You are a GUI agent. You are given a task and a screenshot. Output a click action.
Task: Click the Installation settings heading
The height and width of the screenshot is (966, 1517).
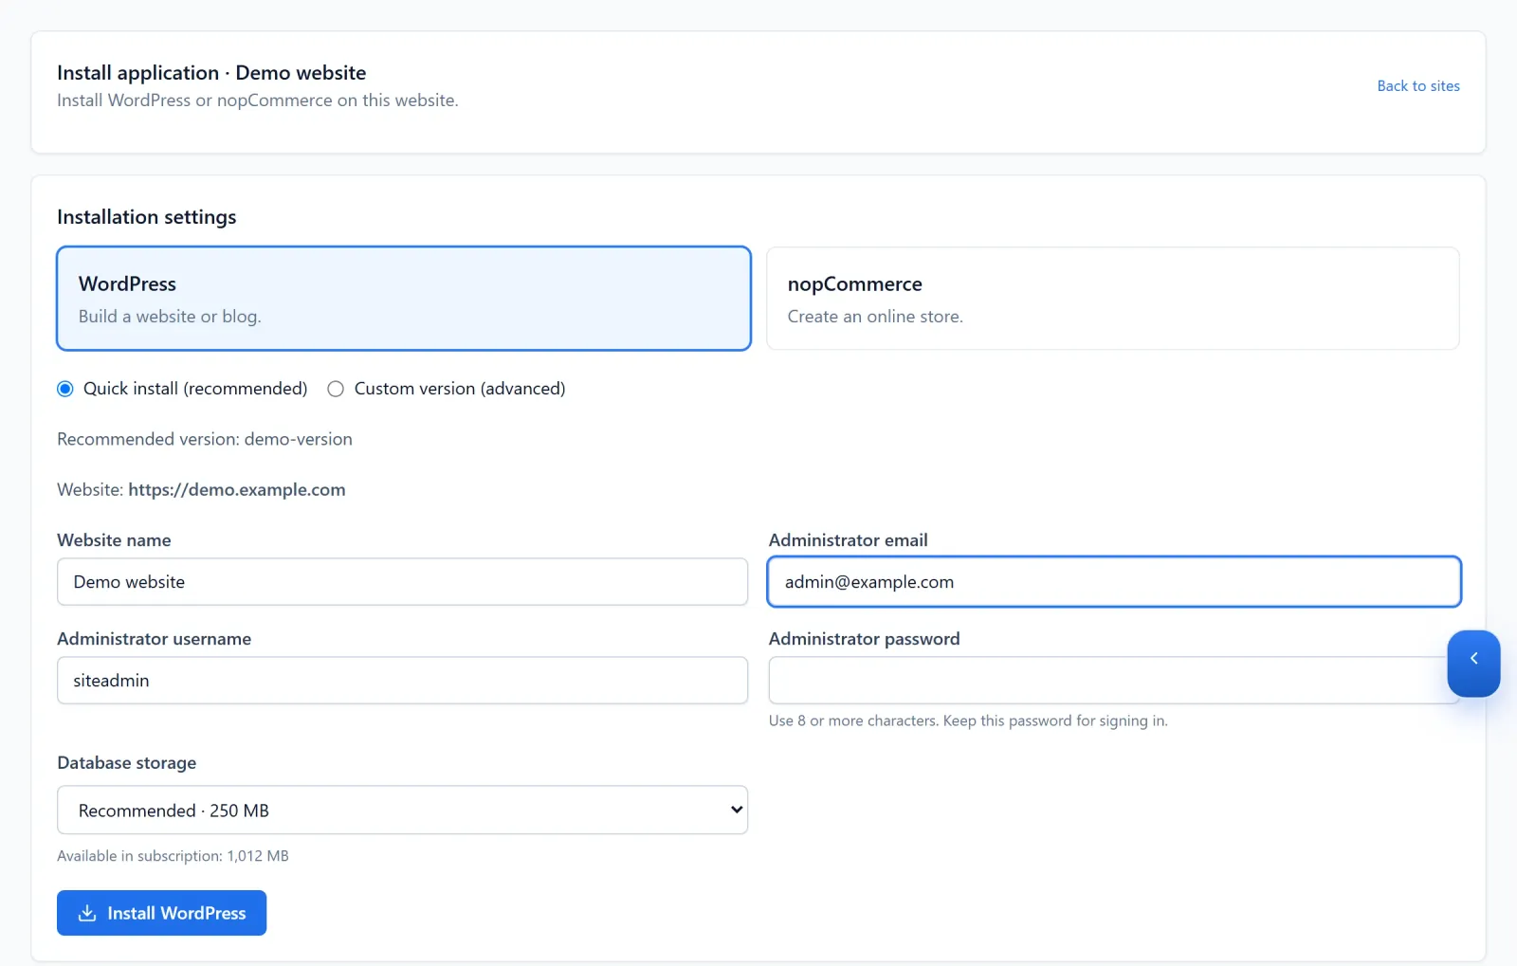tap(147, 217)
